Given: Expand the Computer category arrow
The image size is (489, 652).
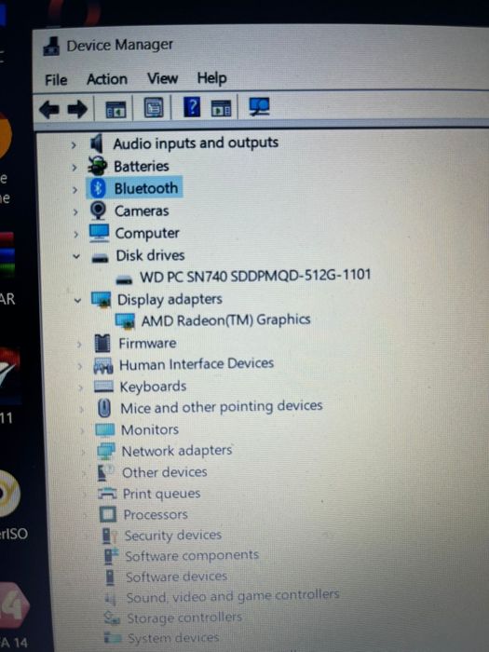Looking at the screenshot, I should pyautogui.click(x=75, y=234).
